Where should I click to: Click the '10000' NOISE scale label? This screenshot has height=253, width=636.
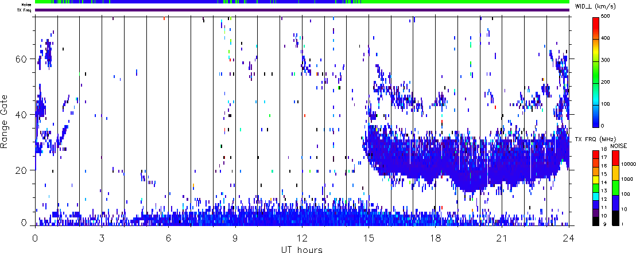click(x=628, y=165)
